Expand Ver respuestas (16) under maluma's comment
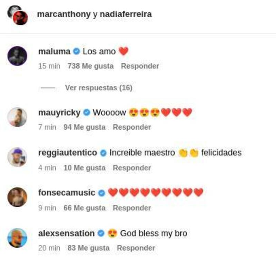Viewport: 276px width, 260px height. [99, 88]
